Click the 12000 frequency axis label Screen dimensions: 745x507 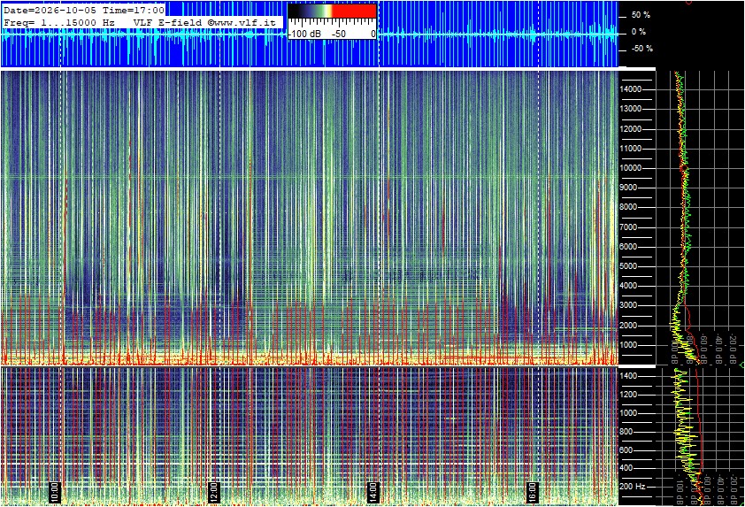pyautogui.click(x=631, y=129)
